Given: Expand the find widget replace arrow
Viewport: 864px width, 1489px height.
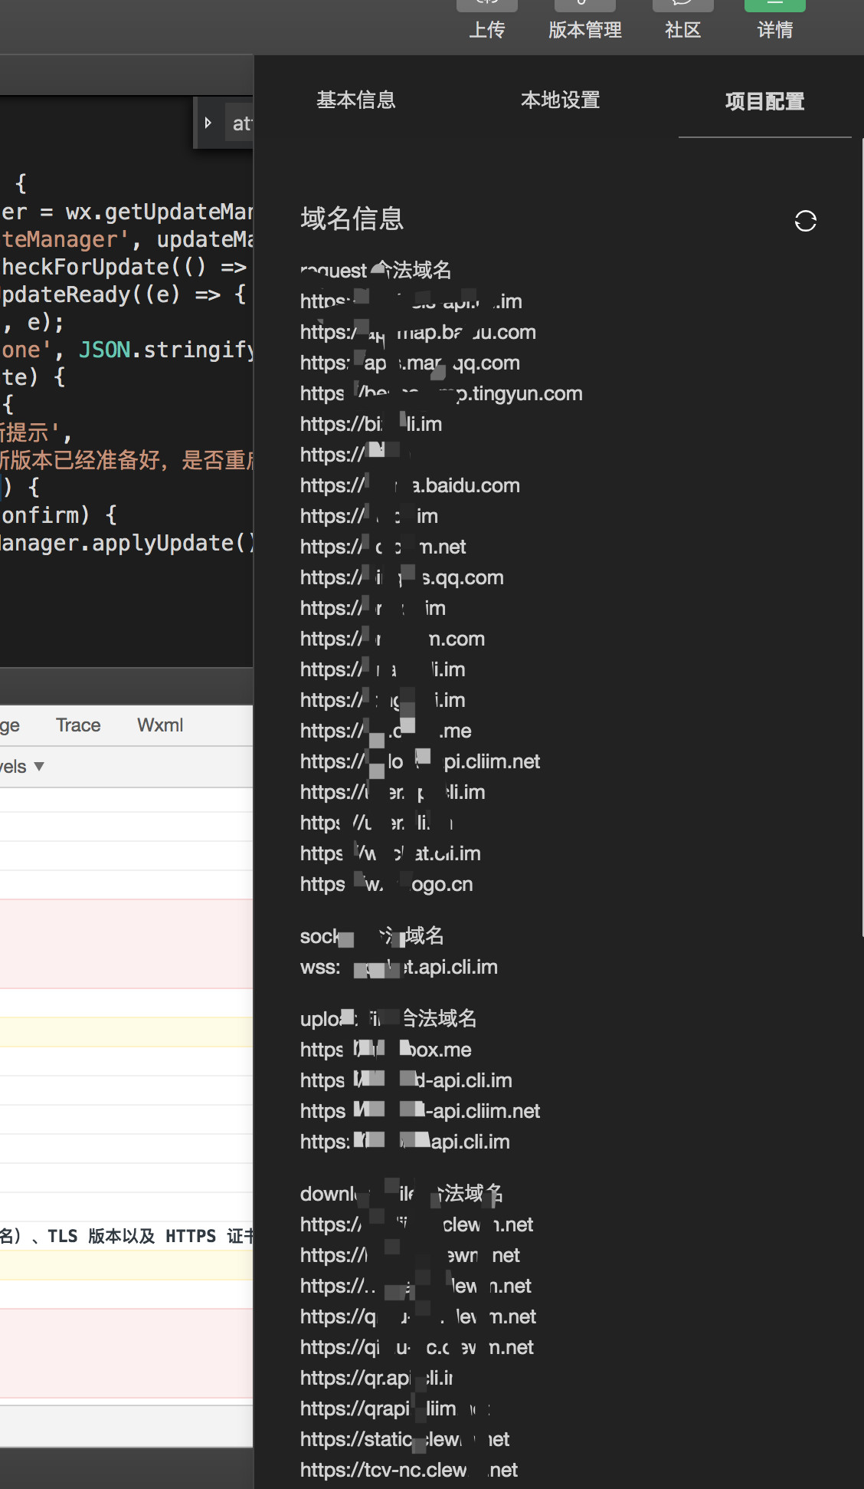Looking at the screenshot, I should [x=208, y=123].
